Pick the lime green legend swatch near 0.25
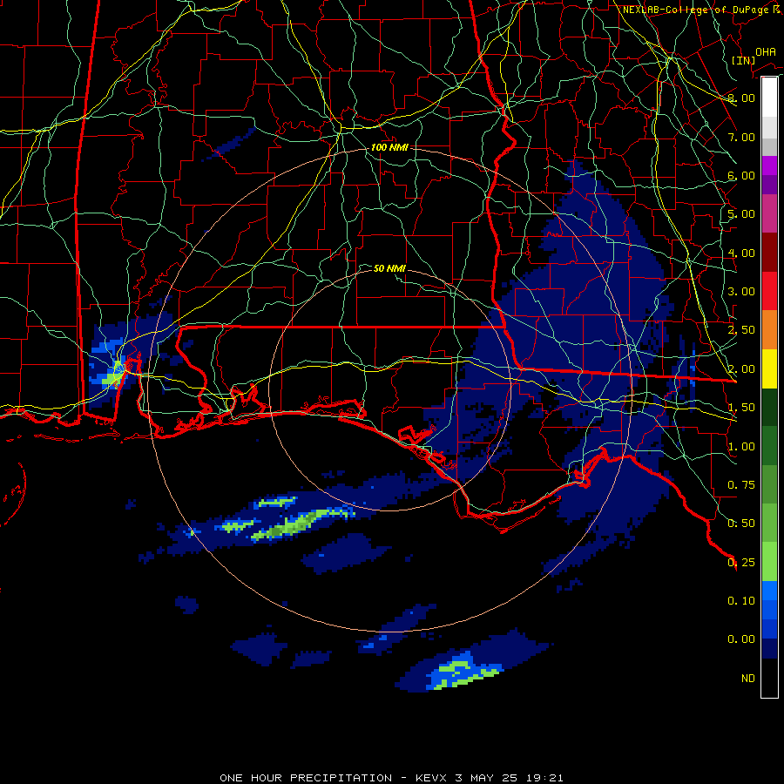This screenshot has height=784, width=784. point(769,562)
